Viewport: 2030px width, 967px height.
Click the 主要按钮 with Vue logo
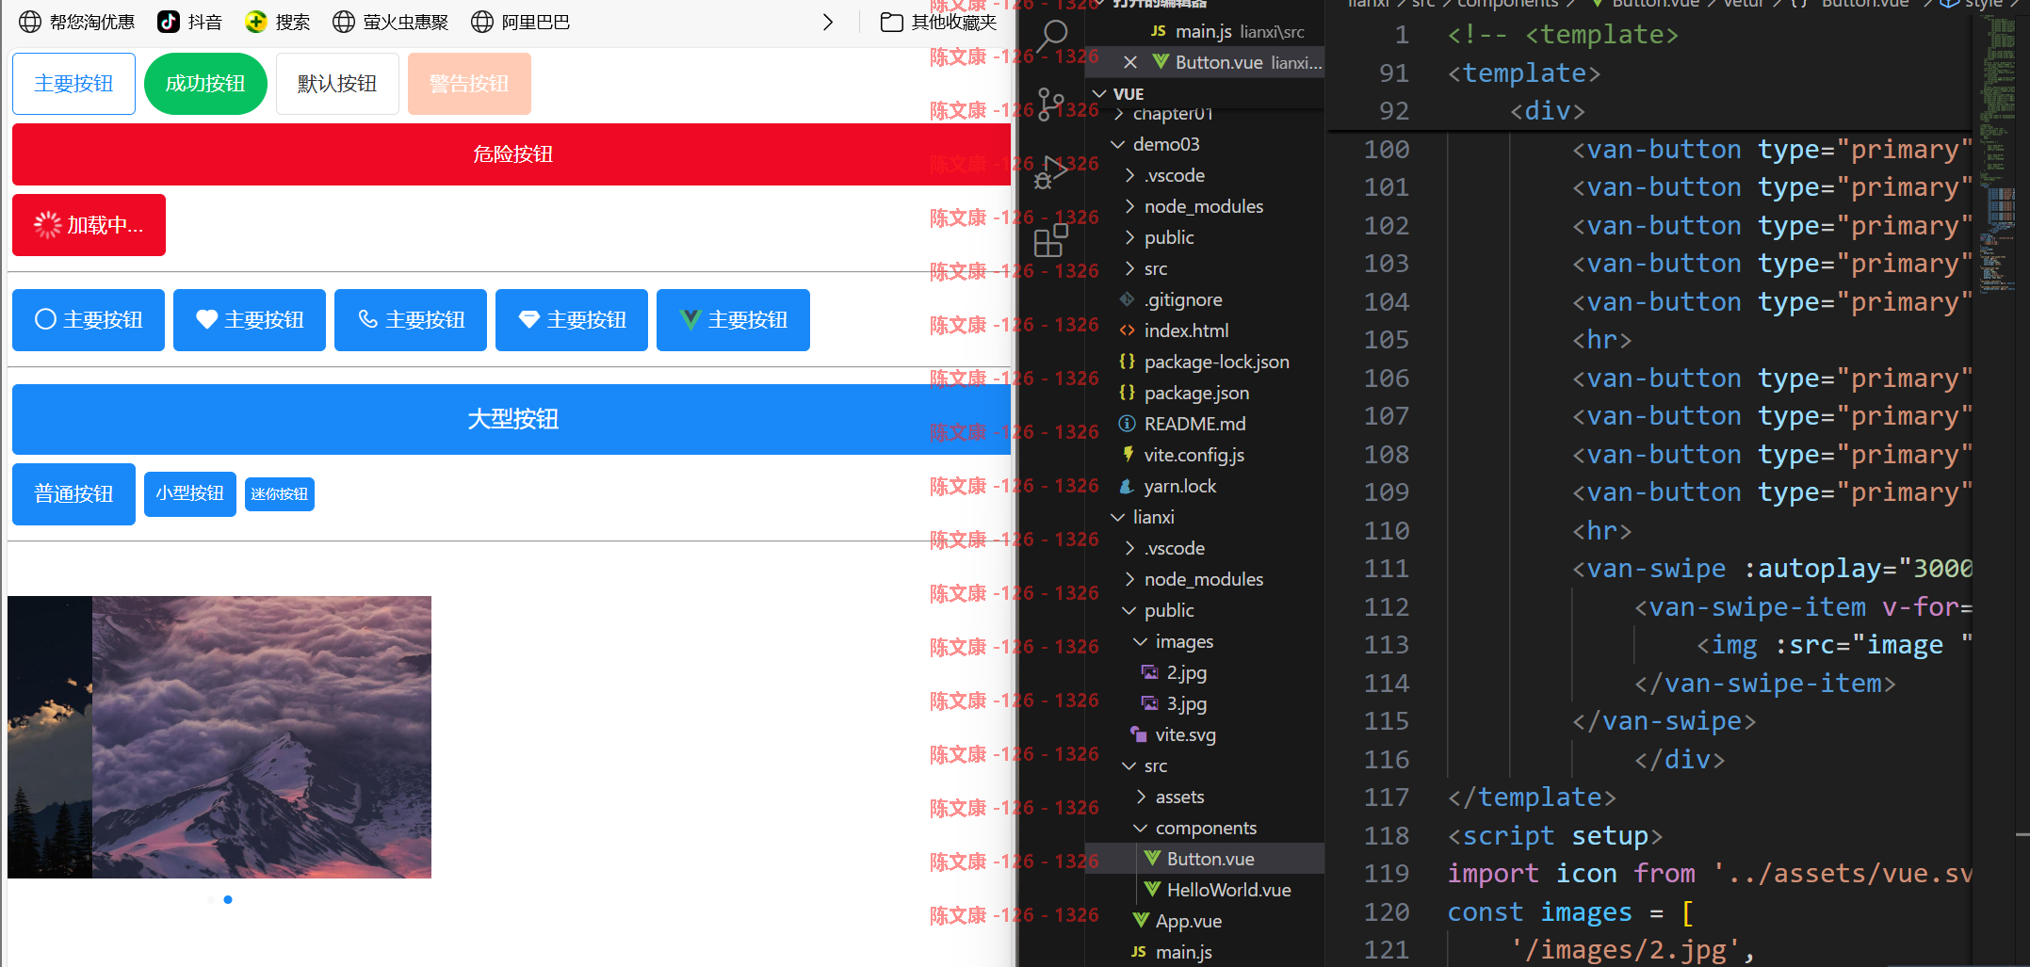pos(733,320)
